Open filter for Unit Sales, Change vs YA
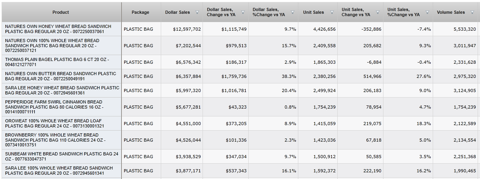 tap(378, 13)
